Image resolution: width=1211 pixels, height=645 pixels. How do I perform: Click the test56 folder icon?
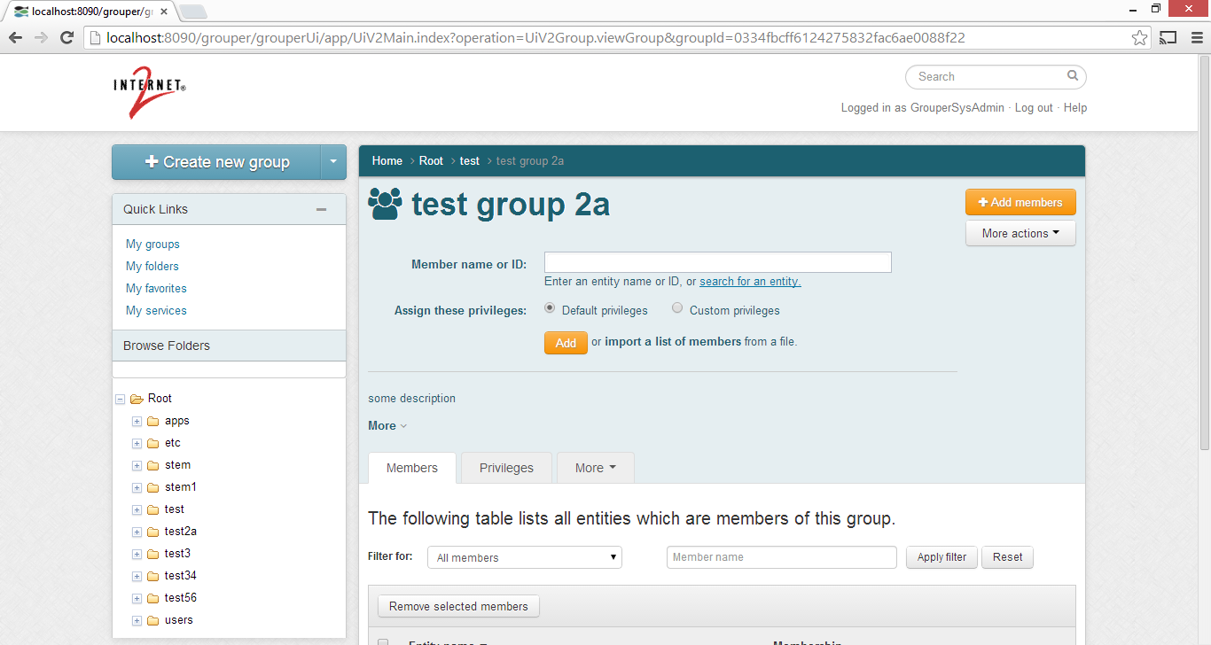pyautogui.click(x=152, y=598)
